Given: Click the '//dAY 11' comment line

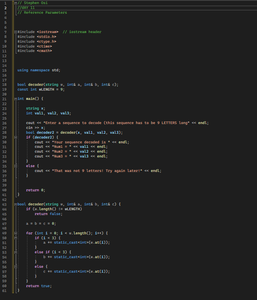Looking at the screenshot, I should [x=26, y=8].
